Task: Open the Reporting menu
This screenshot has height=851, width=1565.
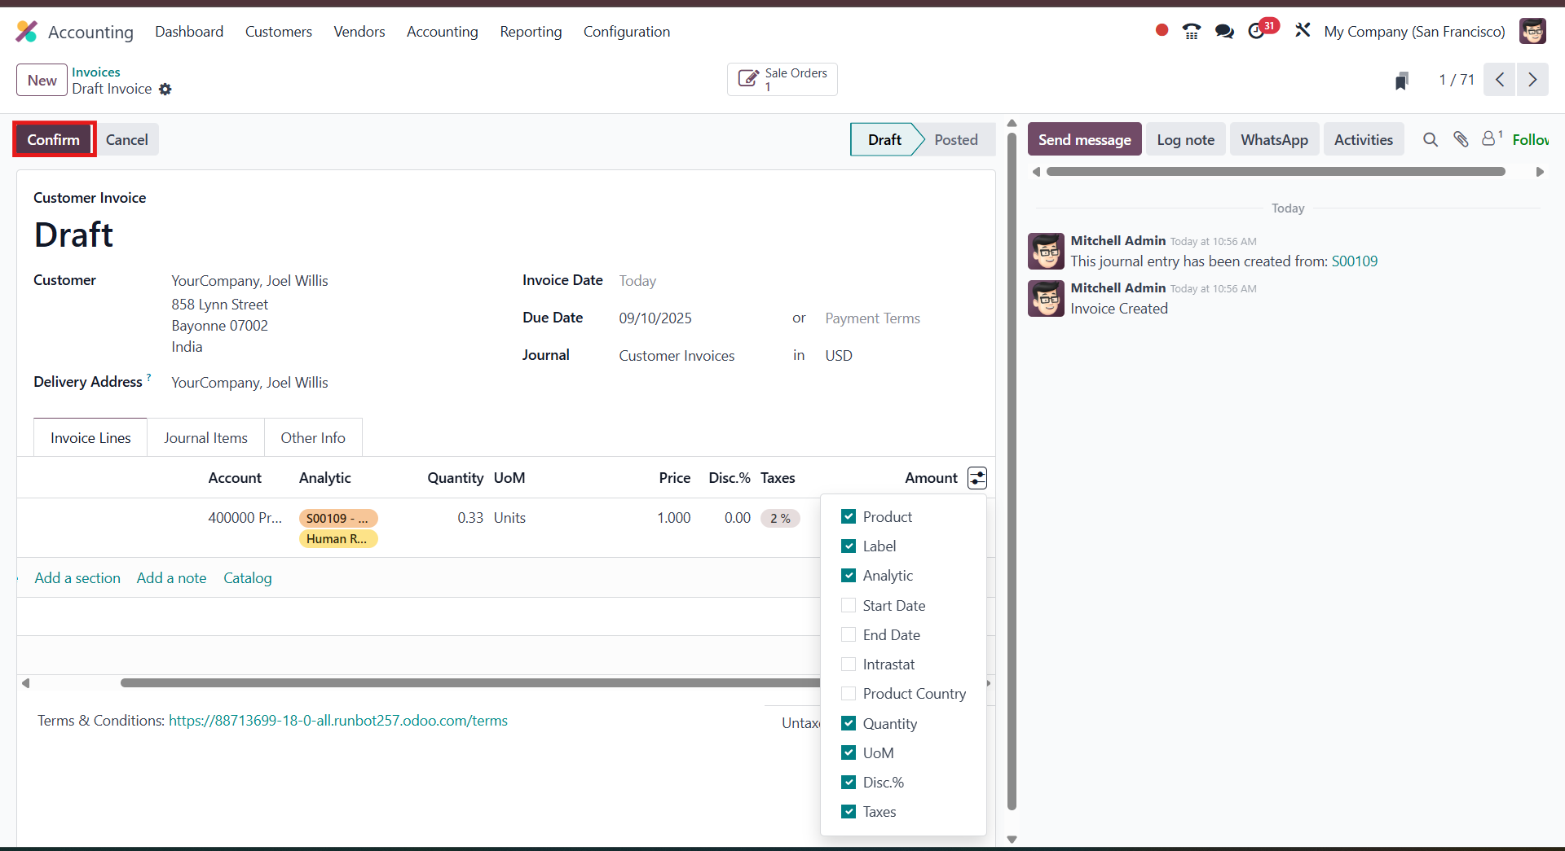Action: click(531, 32)
